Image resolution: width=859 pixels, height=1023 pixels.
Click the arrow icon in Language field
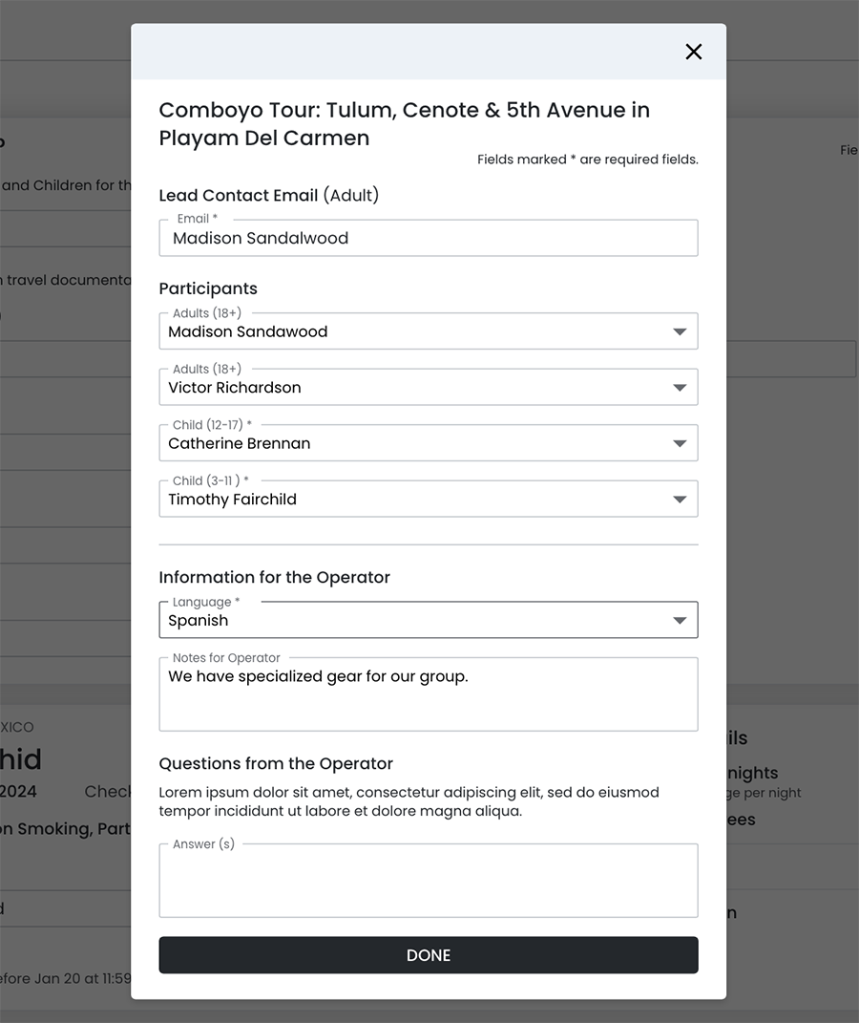[x=680, y=621]
